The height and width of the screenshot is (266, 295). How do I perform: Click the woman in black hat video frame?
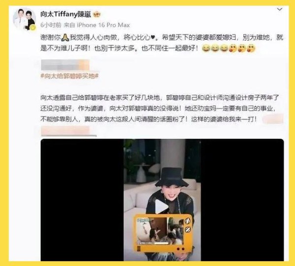click(162, 200)
